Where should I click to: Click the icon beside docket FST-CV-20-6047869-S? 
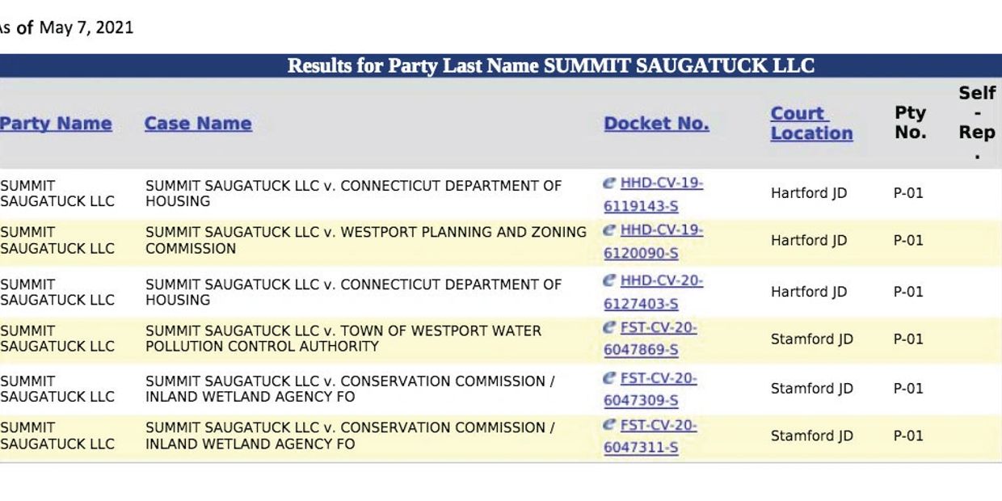(x=610, y=327)
